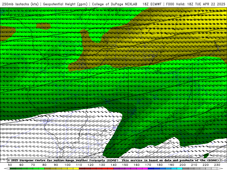Click the 190 label on the isotach scale

(x=171, y=165)
